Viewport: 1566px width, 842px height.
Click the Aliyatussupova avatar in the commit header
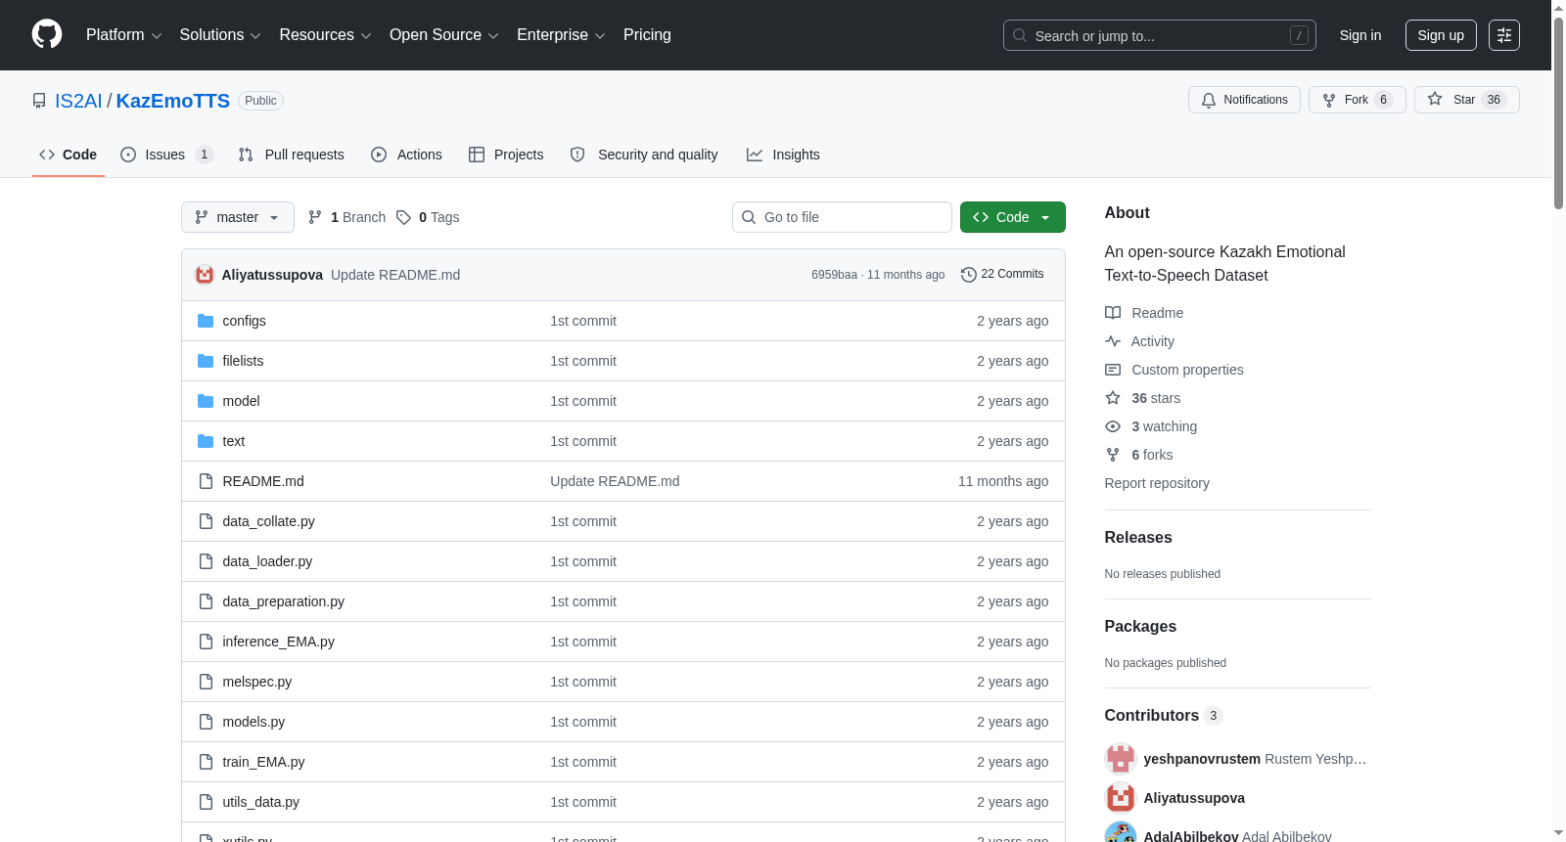click(x=205, y=275)
